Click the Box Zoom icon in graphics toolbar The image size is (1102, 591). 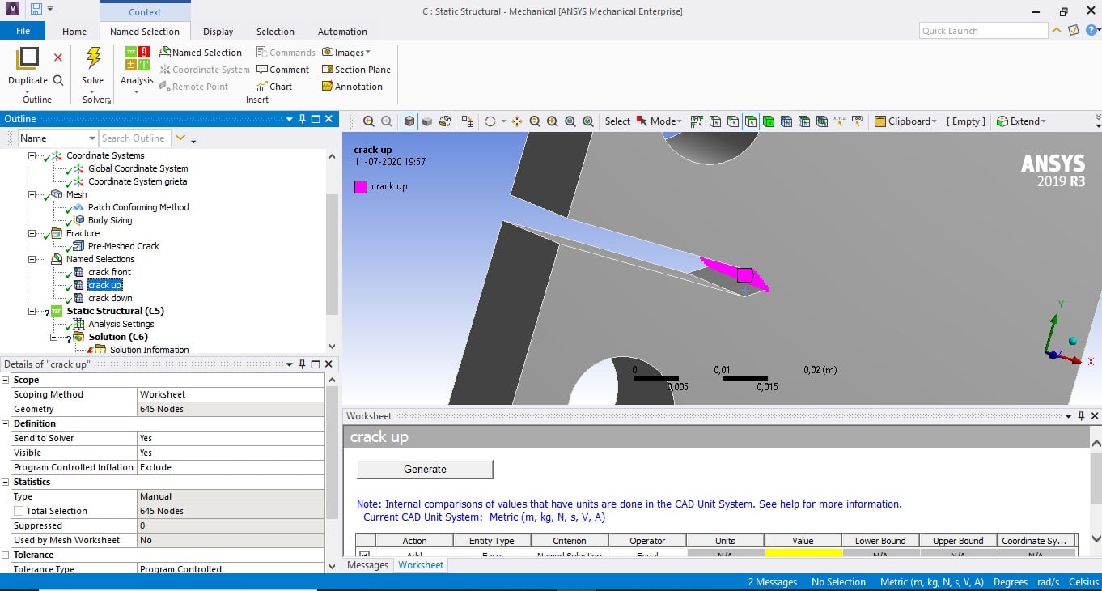(553, 121)
